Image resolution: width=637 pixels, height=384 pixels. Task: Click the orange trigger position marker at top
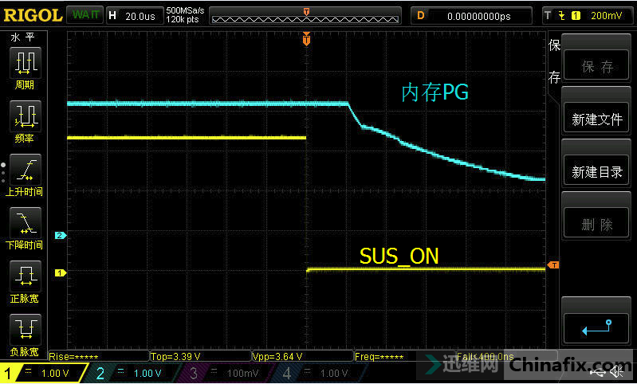306,39
